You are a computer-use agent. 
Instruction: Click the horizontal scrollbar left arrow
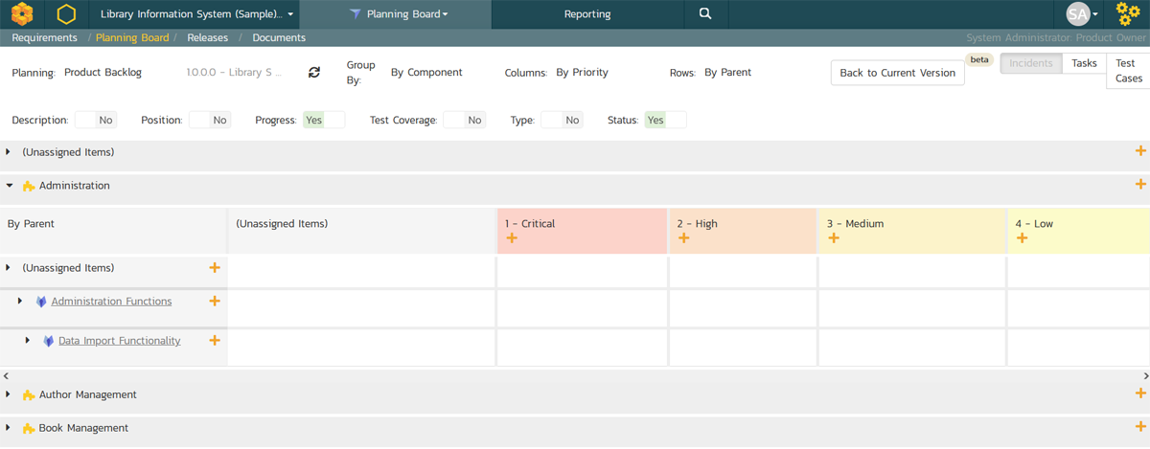coord(5,376)
